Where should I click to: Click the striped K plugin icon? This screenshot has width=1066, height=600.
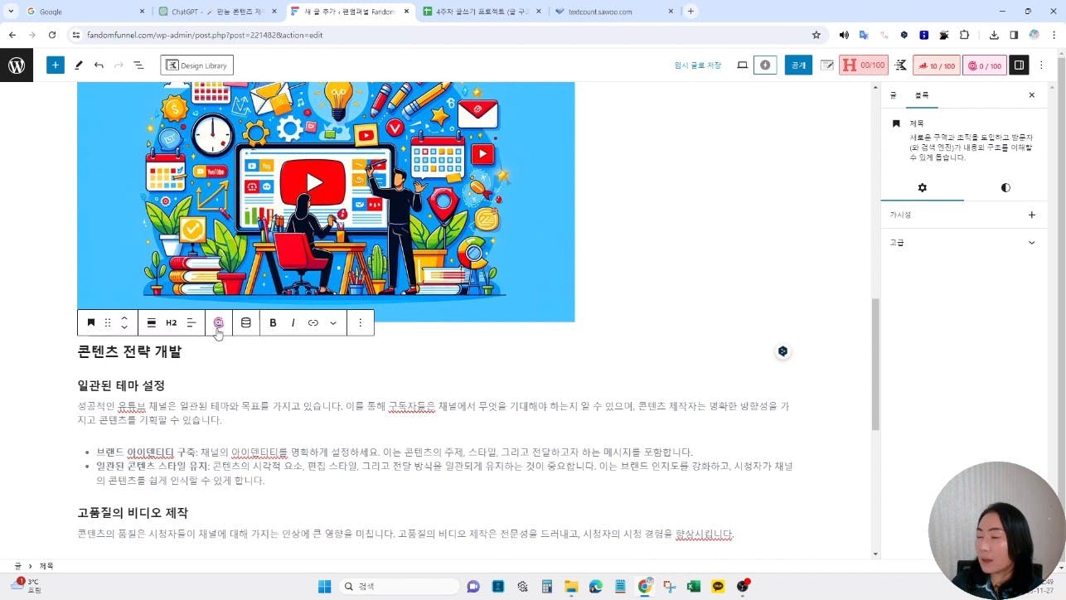click(x=900, y=65)
